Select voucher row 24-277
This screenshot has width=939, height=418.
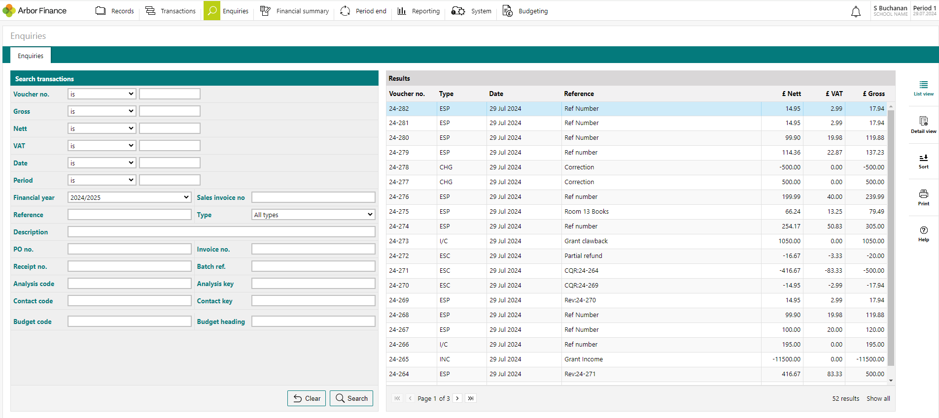(x=636, y=182)
